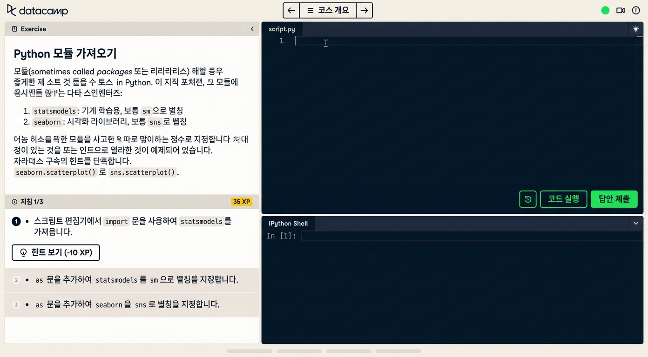Click 힌트 보기 (-10 XP) hint button
Image resolution: width=648 pixels, height=357 pixels.
[x=56, y=252]
